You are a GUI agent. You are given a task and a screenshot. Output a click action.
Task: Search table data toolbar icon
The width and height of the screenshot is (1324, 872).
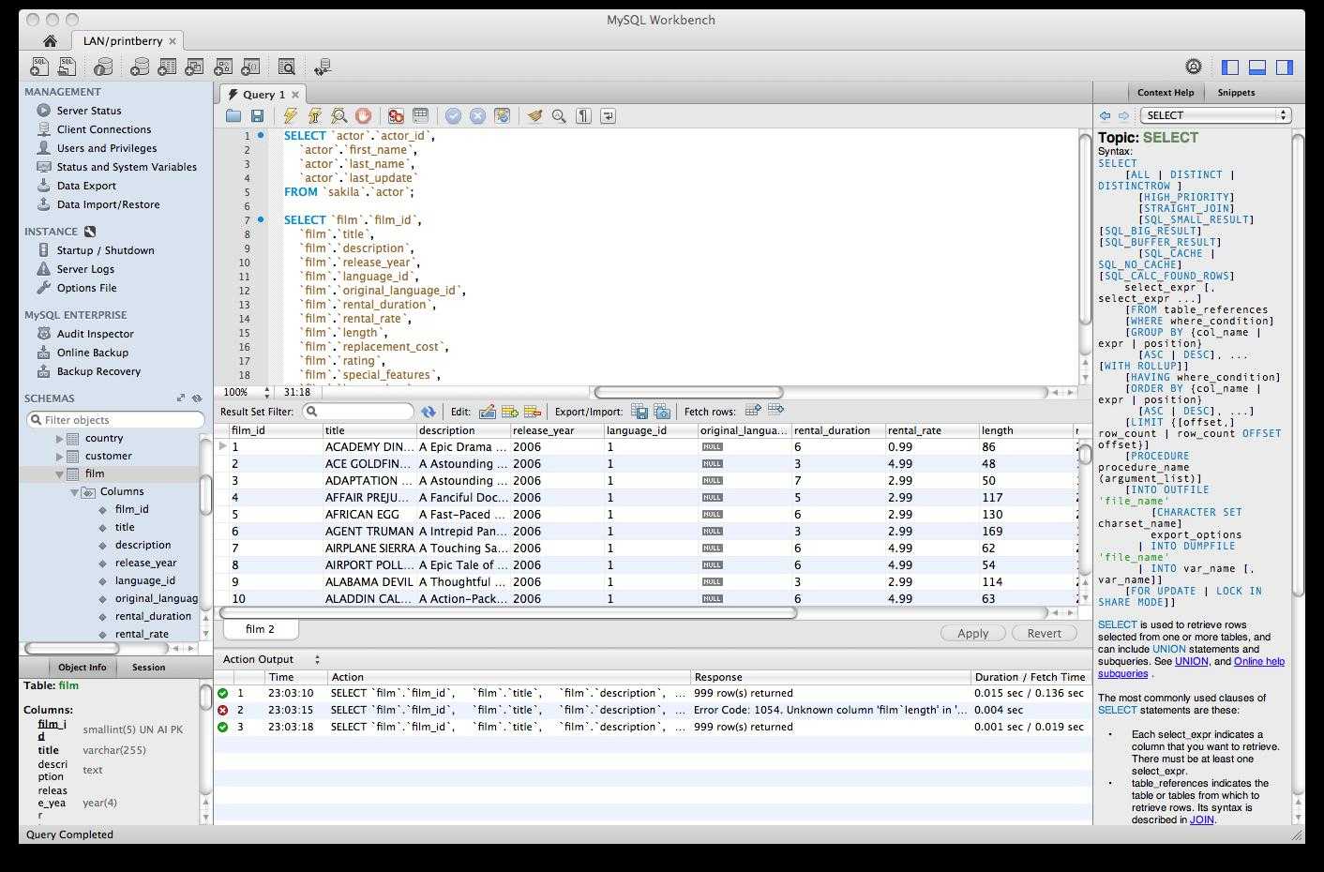click(287, 67)
